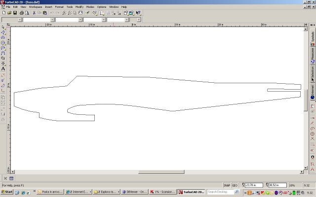Expand the first property toolbar dropdown
Screen dimensions: 316x197
coord(19,20)
